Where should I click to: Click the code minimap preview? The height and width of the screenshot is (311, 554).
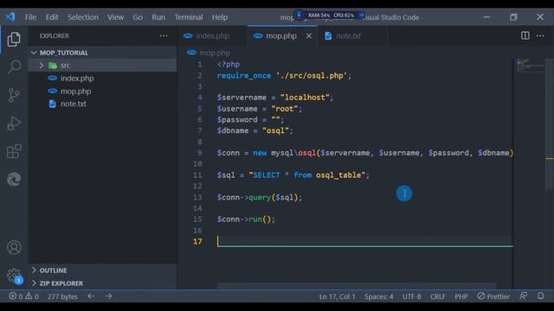pos(531,65)
